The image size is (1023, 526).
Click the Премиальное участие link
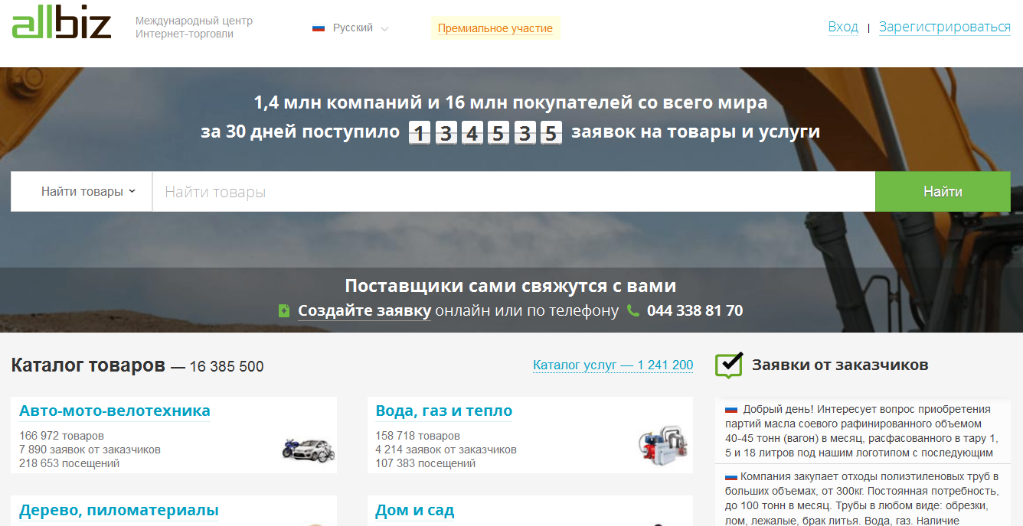495,27
